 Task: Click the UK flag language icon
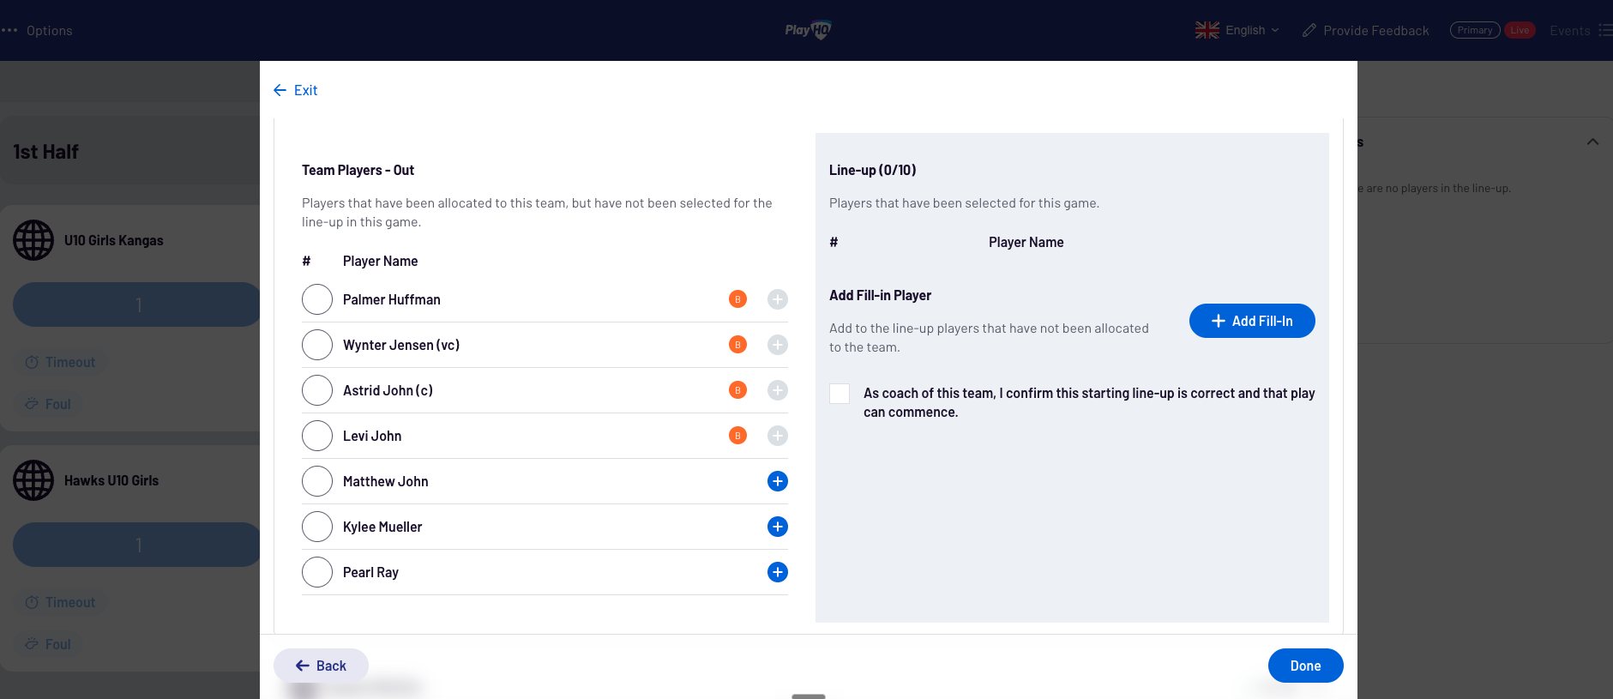click(x=1207, y=30)
